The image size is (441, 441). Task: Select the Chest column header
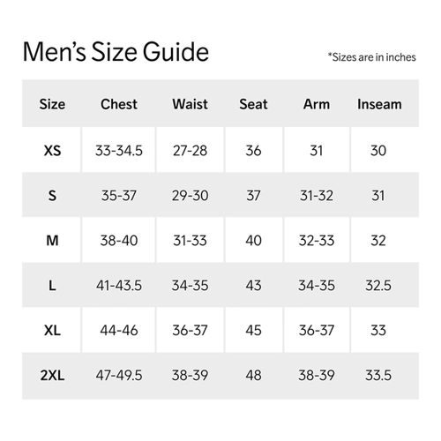[119, 104]
